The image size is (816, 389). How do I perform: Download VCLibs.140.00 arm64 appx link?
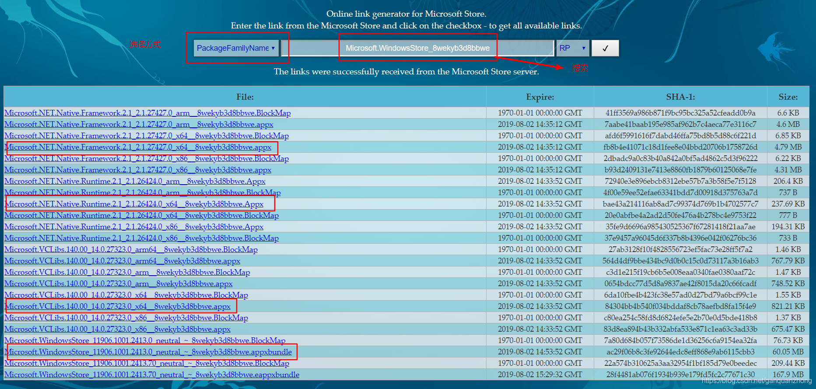123,261
